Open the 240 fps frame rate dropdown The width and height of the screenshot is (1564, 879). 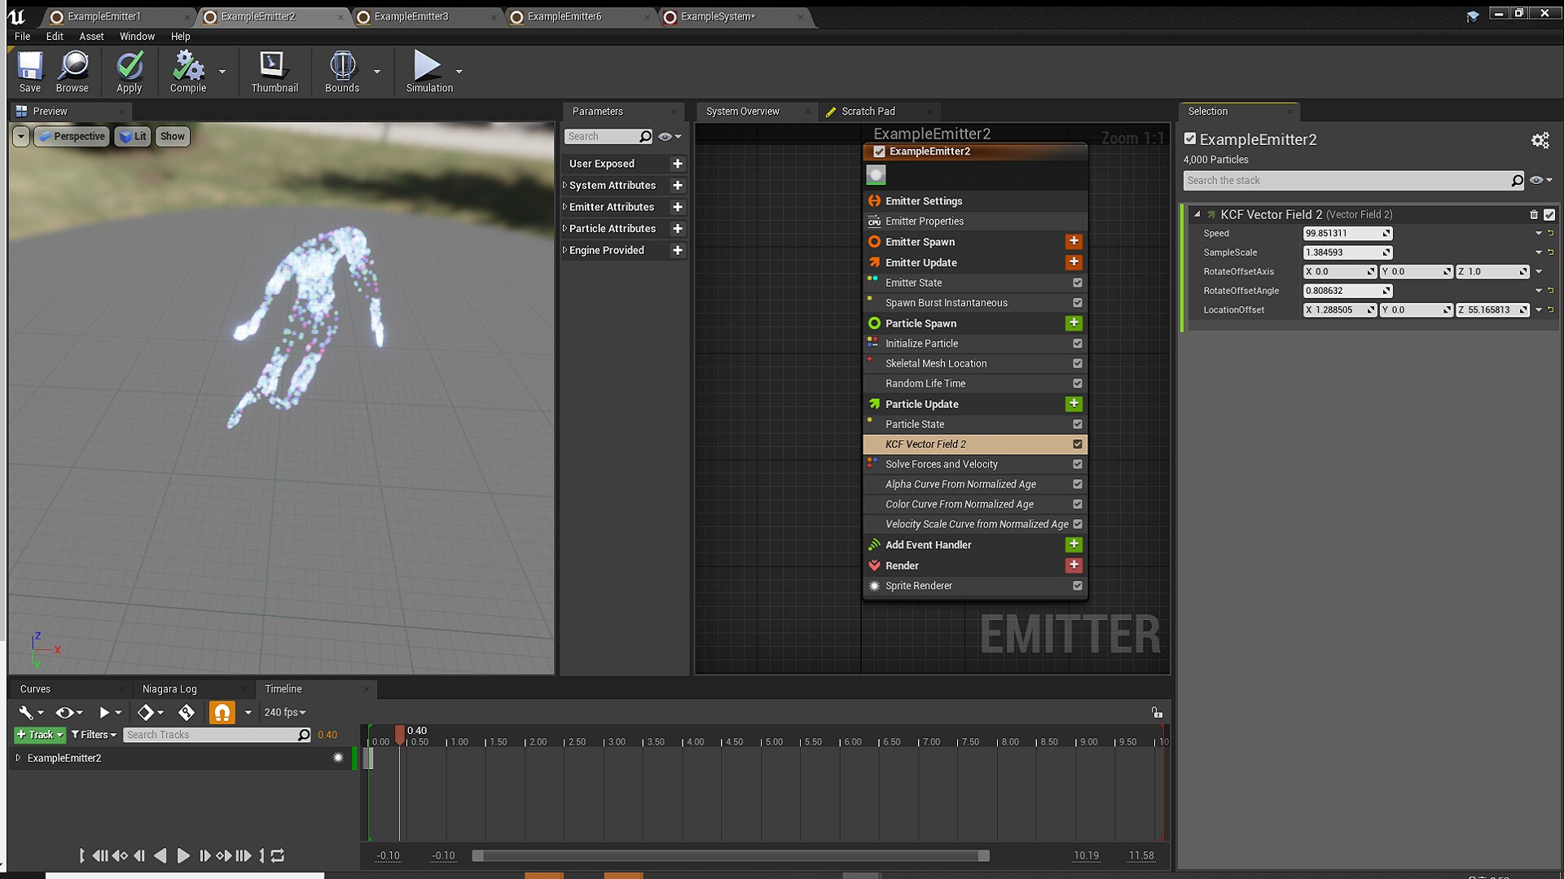pos(284,712)
